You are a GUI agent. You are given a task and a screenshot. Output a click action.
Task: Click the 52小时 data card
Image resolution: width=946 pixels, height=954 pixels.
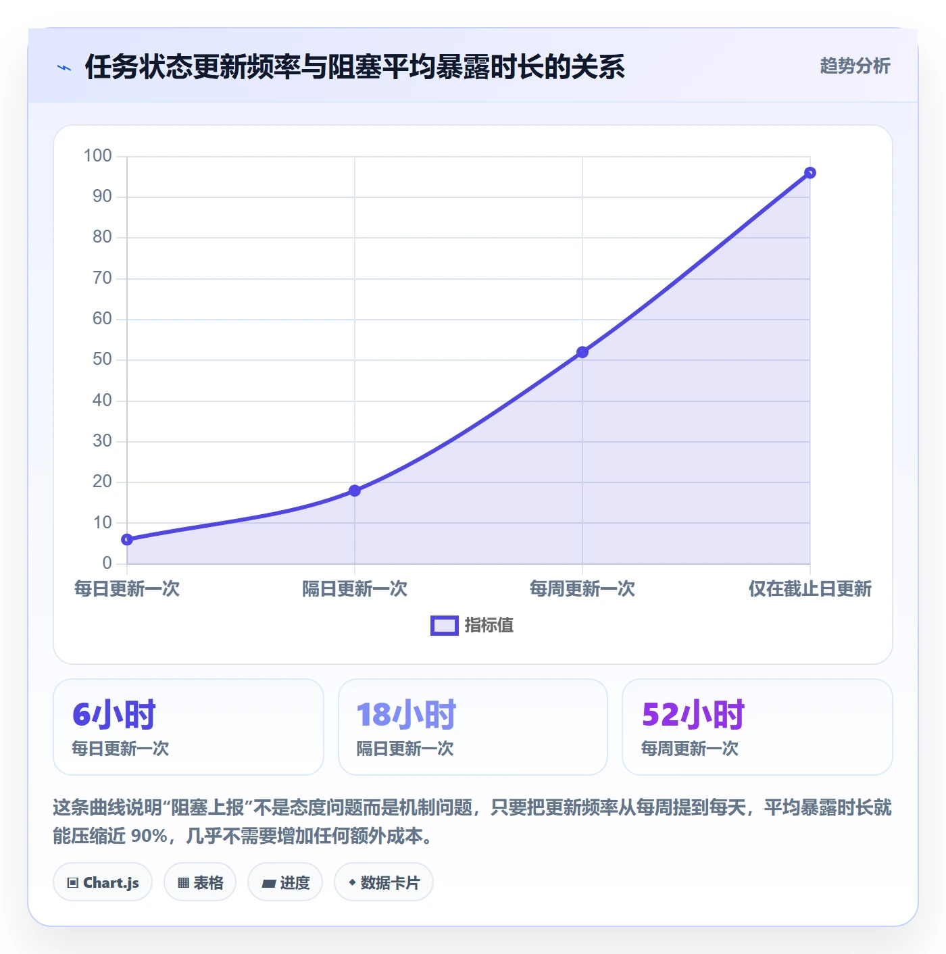click(757, 727)
